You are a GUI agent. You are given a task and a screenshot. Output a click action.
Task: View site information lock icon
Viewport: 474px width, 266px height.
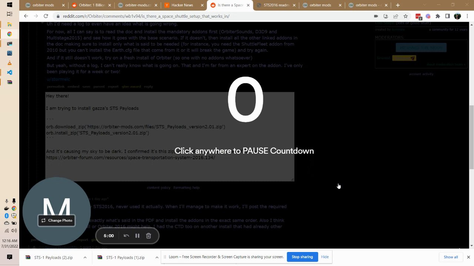(x=58, y=16)
